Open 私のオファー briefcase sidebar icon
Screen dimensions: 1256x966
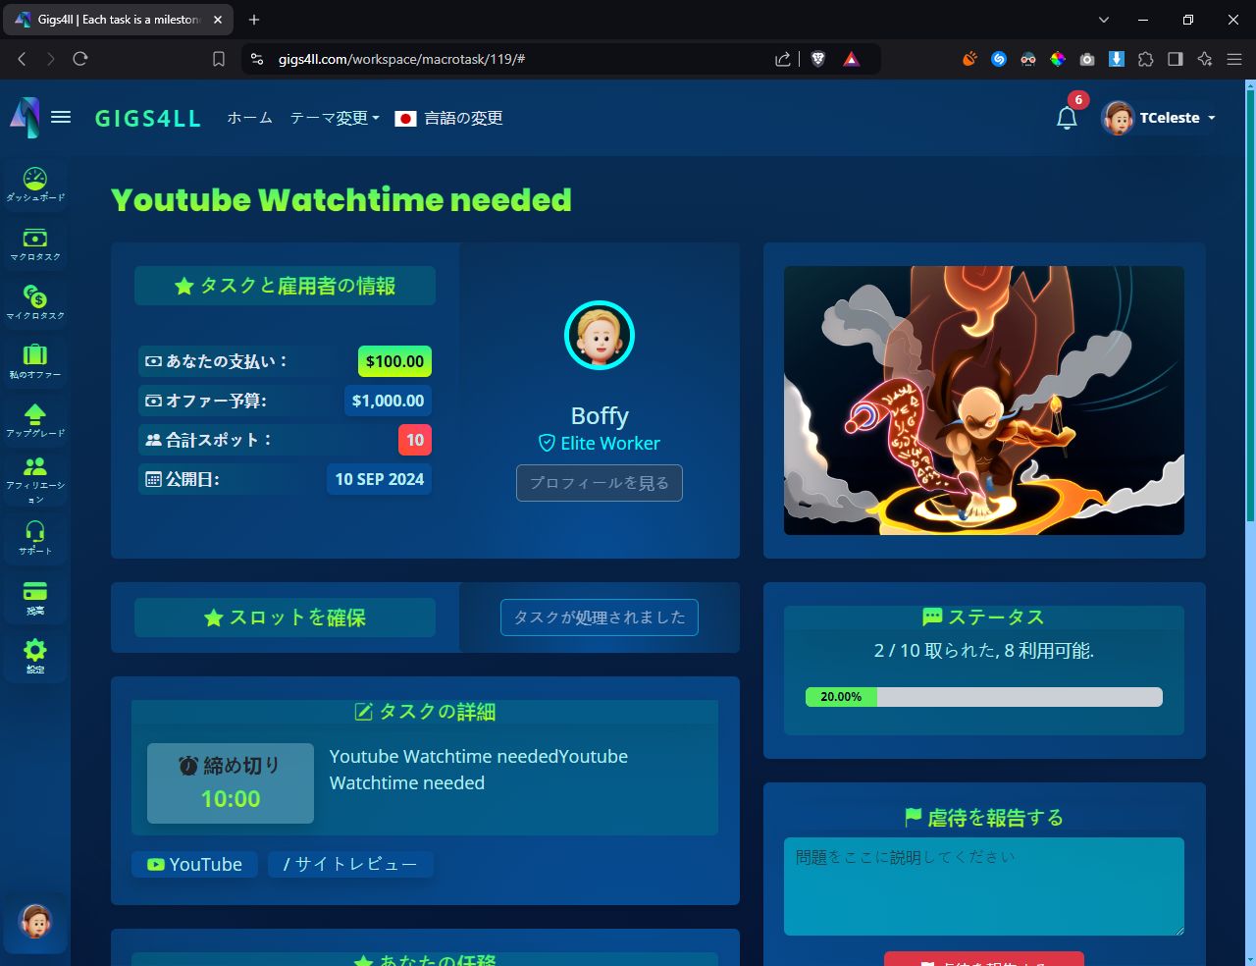pyautogui.click(x=35, y=360)
